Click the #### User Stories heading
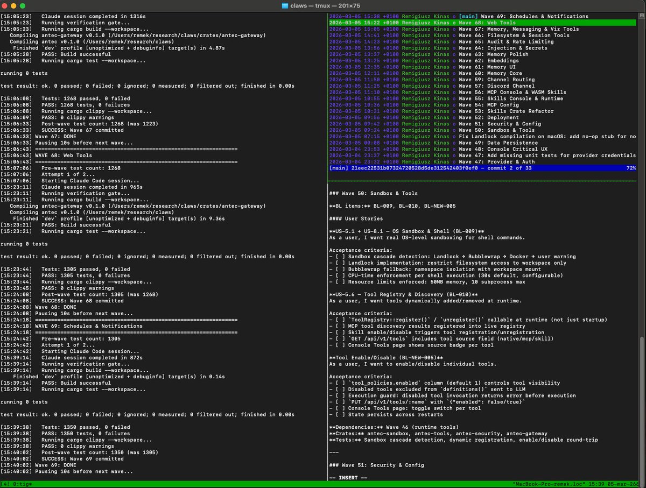Image resolution: width=646 pixels, height=488 pixels. [356, 218]
